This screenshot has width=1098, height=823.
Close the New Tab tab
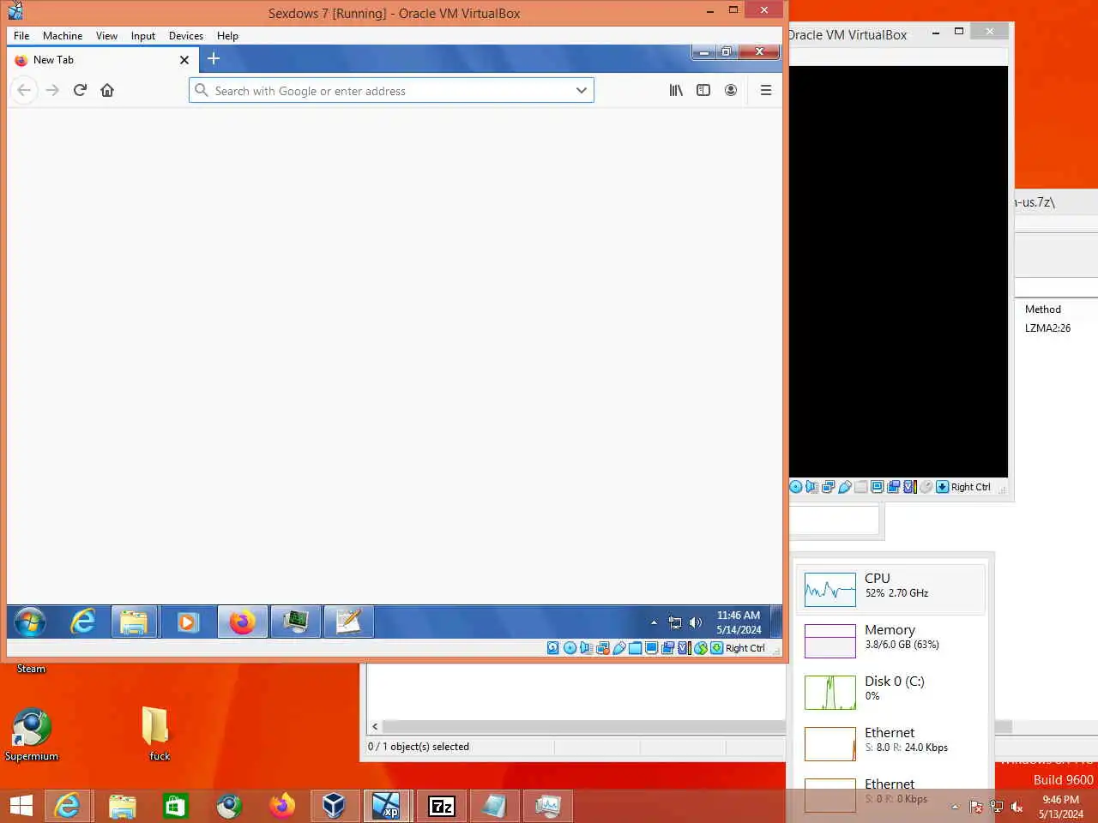click(x=184, y=60)
